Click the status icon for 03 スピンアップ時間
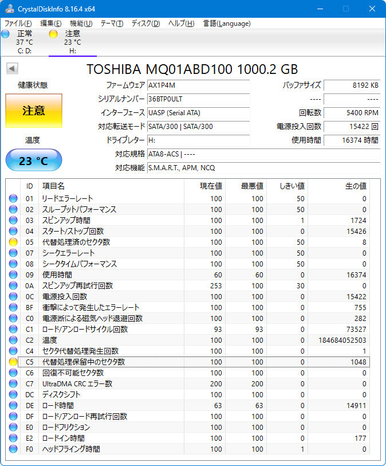This screenshot has width=386, height=466. pos(13,220)
